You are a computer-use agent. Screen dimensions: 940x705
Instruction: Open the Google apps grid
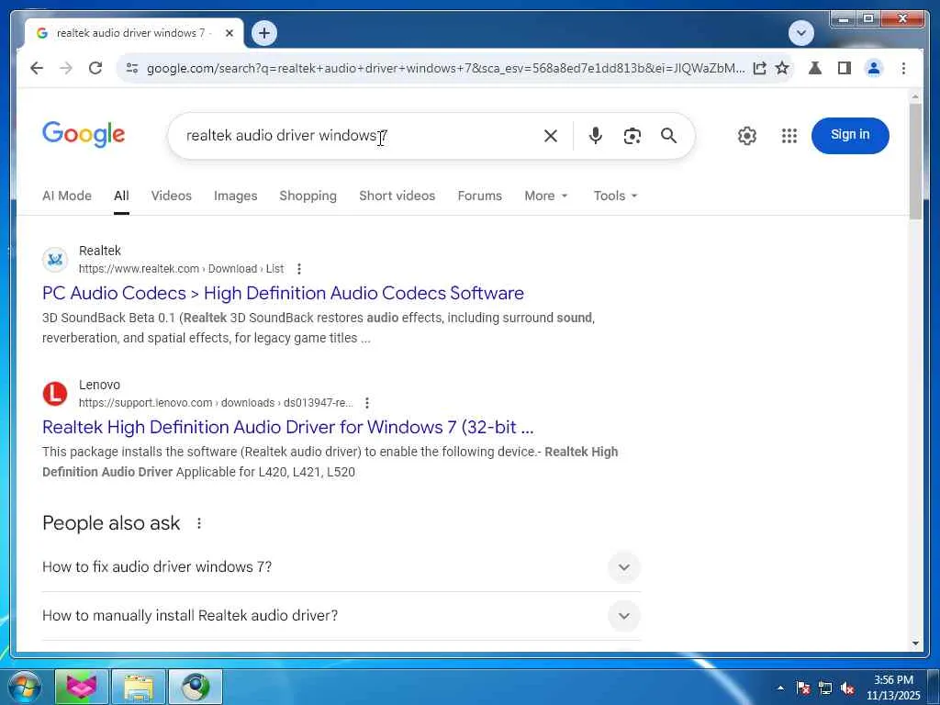[789, 136]
